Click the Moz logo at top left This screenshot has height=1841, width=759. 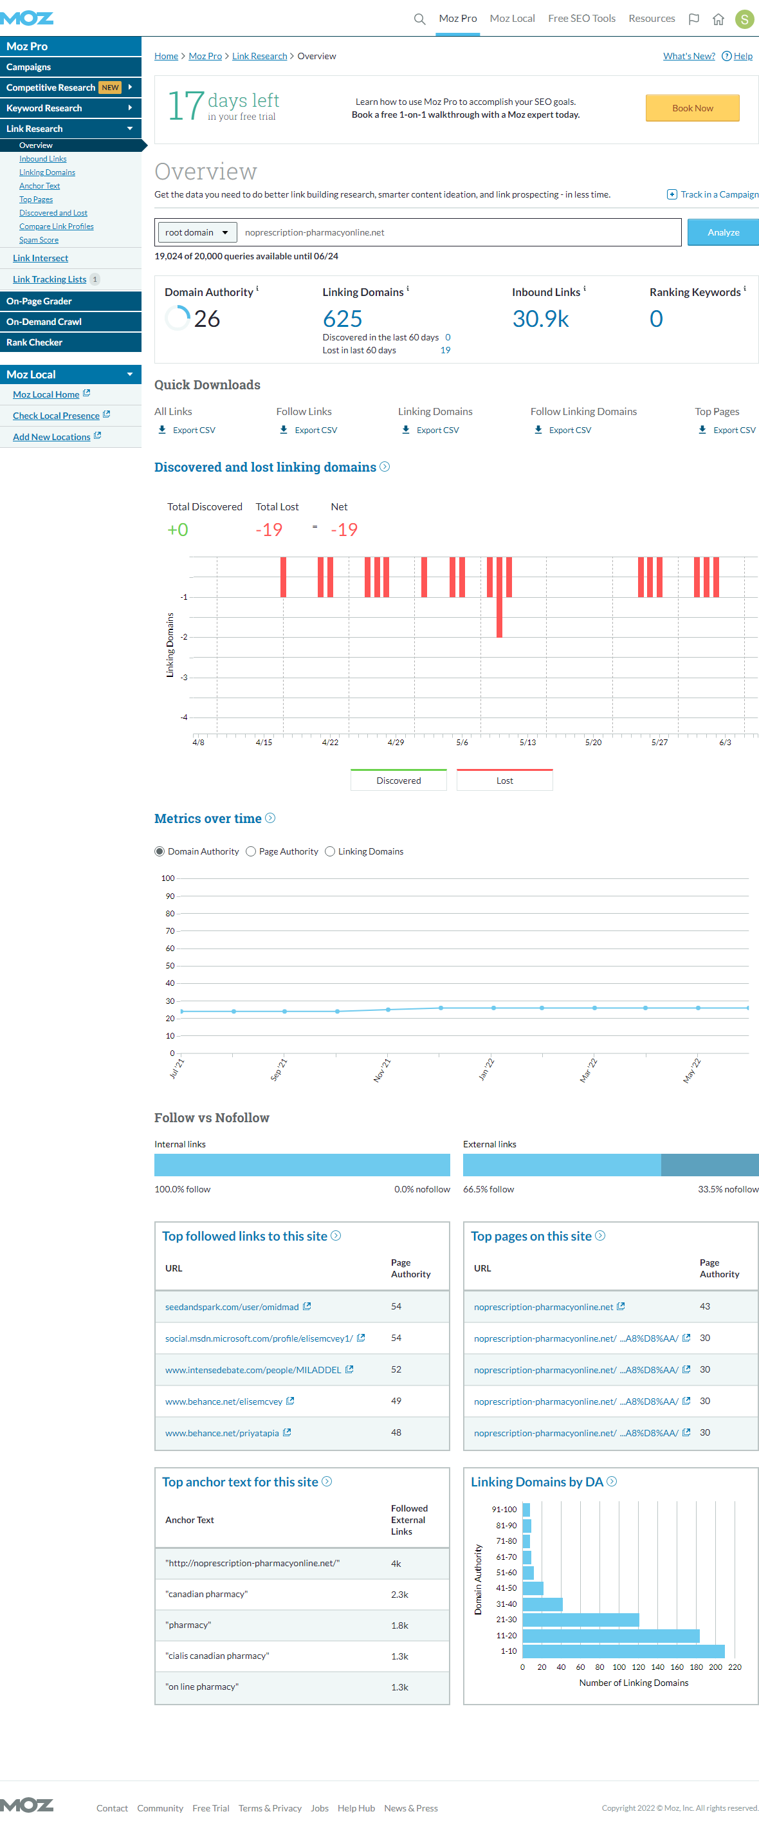coord(27,18)
